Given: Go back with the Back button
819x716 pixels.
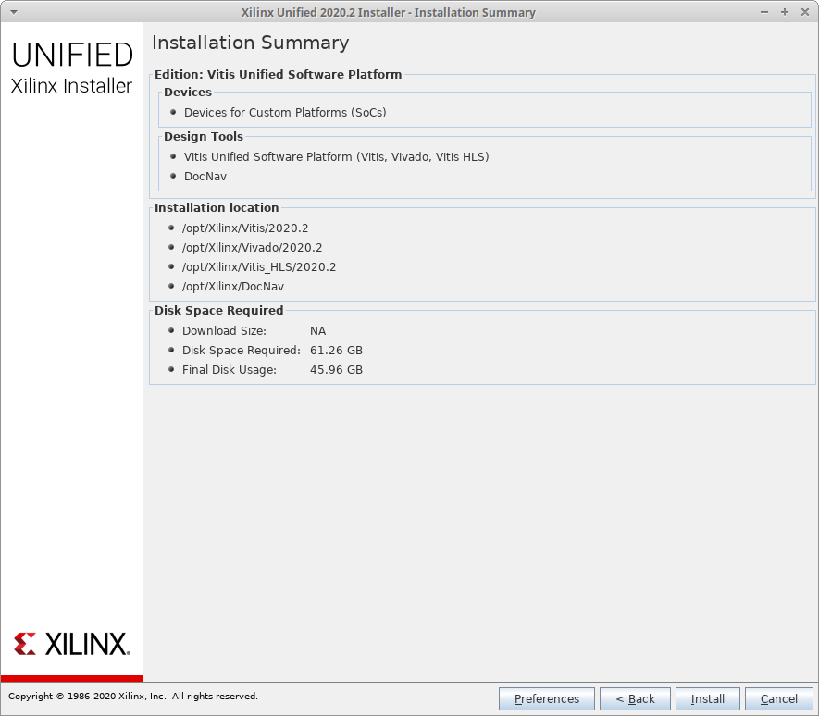Looking at the screenshot, I should [x=635, y=698].
